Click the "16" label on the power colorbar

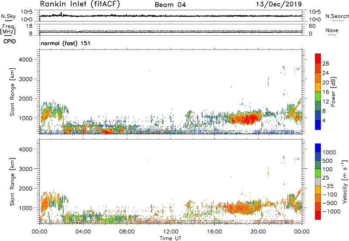[x=325, y=92]
